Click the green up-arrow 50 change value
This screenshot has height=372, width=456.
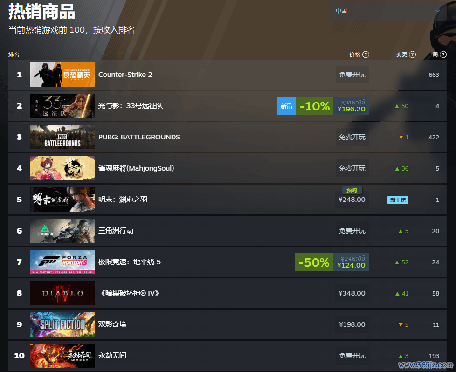(x=401, y=106)
